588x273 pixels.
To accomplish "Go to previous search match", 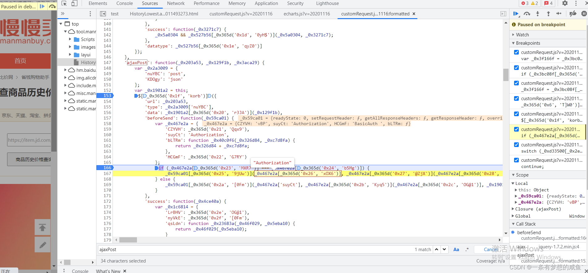I will click(x=437, y=249).
